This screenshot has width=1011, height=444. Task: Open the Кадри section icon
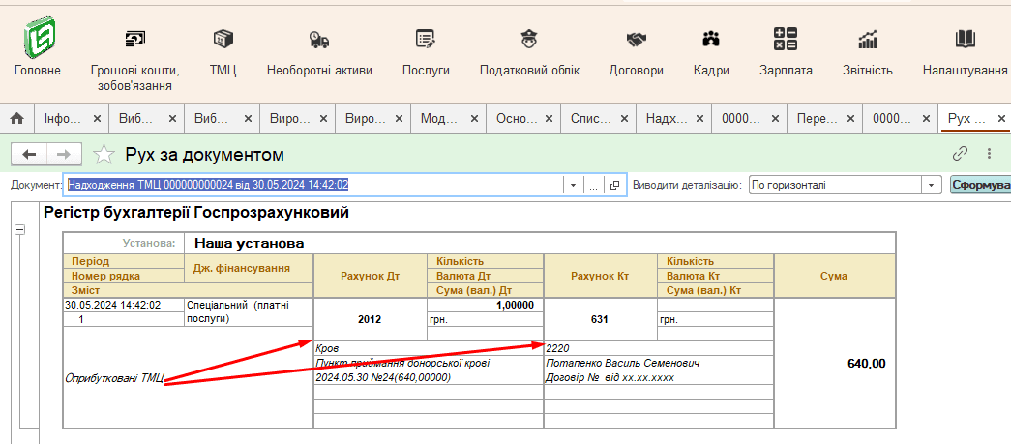711,41
